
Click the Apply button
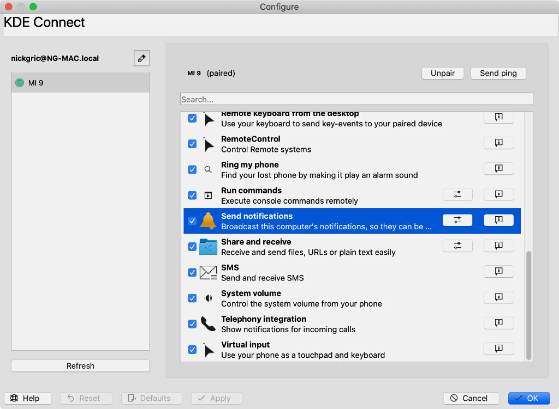coord(216,398)
